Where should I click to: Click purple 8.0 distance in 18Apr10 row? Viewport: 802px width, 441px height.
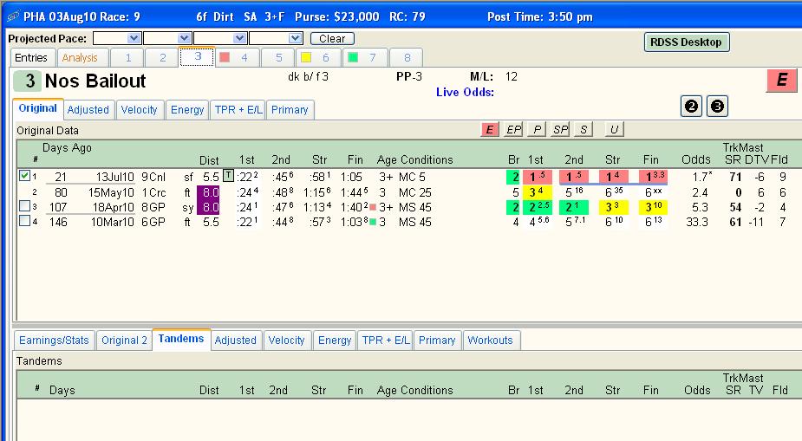tap(208, 207)
